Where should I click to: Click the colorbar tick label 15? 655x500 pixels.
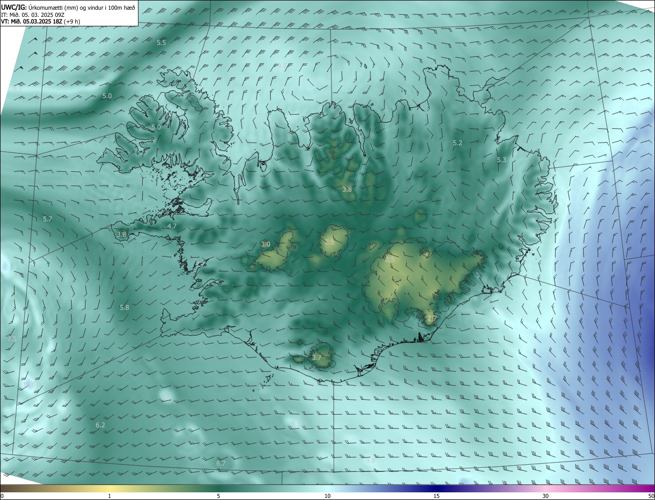[436, 496]
